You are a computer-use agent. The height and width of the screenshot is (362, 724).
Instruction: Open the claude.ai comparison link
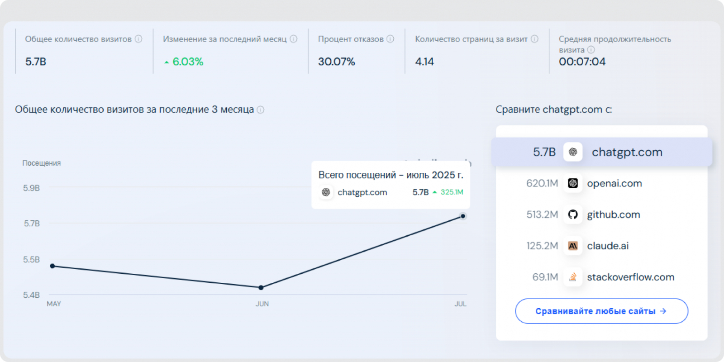pos(608,246)
